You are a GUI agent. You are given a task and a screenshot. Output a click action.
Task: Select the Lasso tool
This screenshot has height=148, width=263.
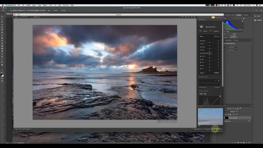(2, 22)
